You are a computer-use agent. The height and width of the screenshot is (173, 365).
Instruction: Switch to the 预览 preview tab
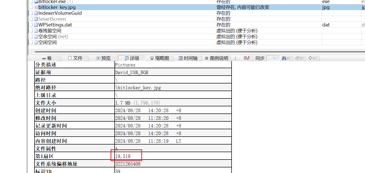103,58
